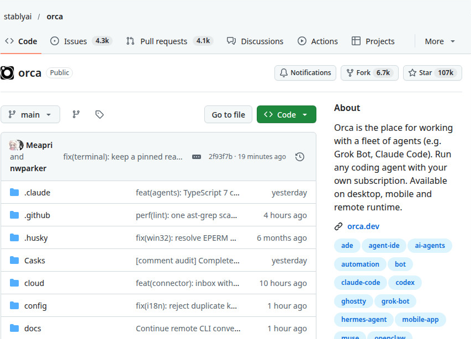
Task: View commit history clock icon
Action: pyautogui.click(x=299, y=157)
